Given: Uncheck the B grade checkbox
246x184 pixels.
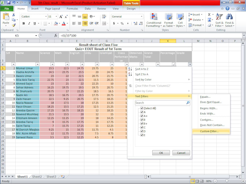Looking at the screenshot, I should tap(142, 120).
